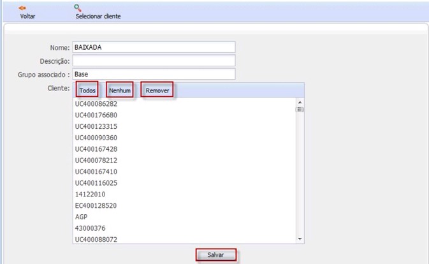Pick client 43000376 from list

[90, 228]
